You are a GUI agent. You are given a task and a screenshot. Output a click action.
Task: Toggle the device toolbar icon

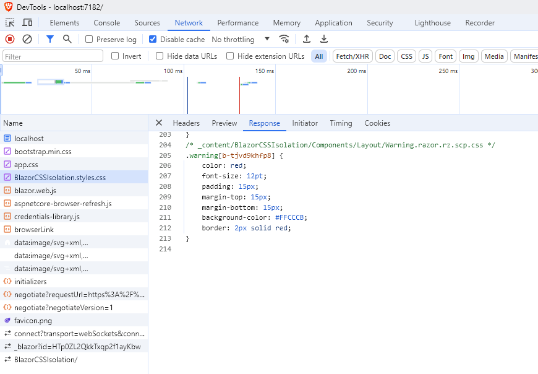pyautogui.click(x=27, y=23)
